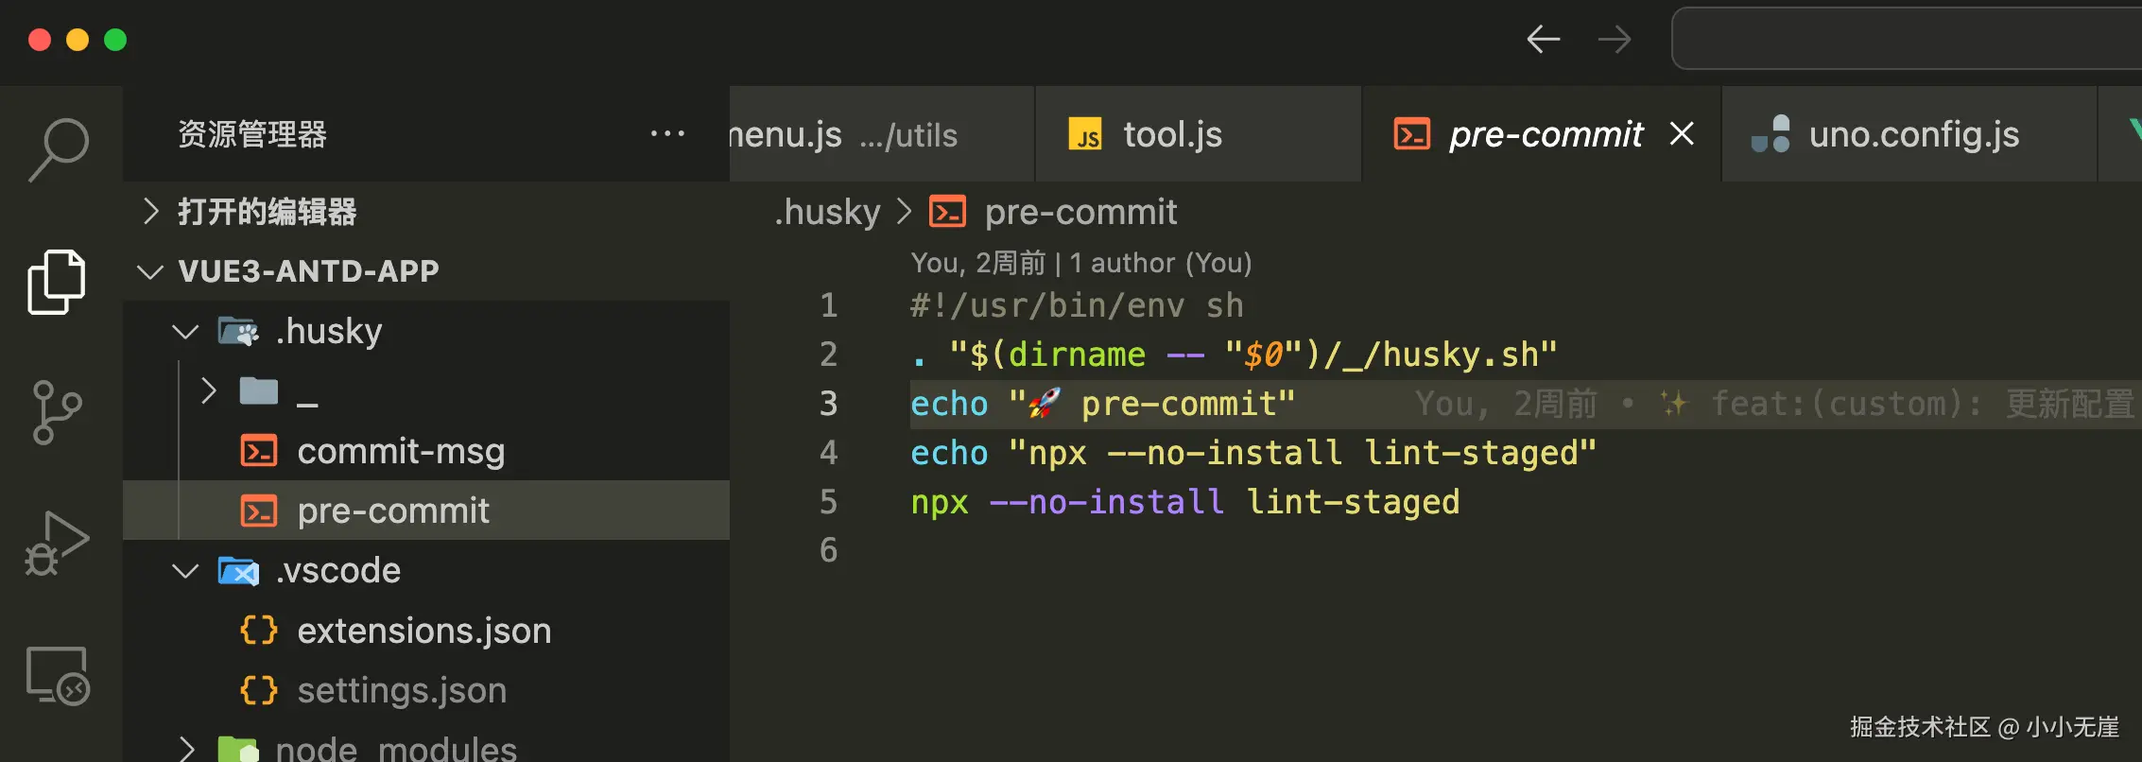
Task: Click the 资源管理器 panel title
Action: (x=252, y=134)
